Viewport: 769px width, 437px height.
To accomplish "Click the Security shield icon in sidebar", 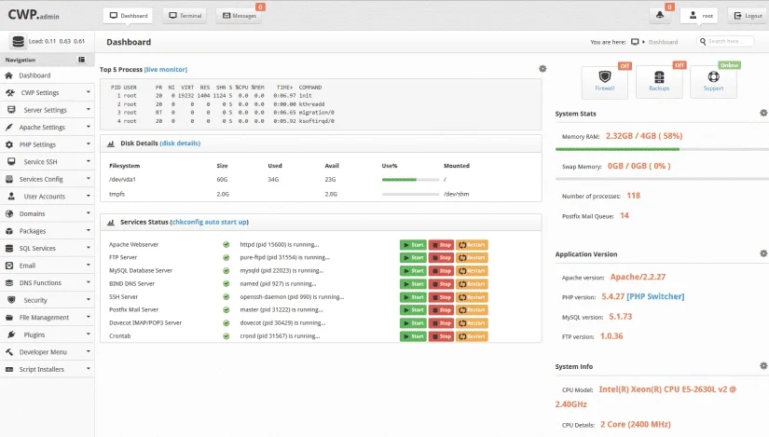I will click(x=11, y=300).
